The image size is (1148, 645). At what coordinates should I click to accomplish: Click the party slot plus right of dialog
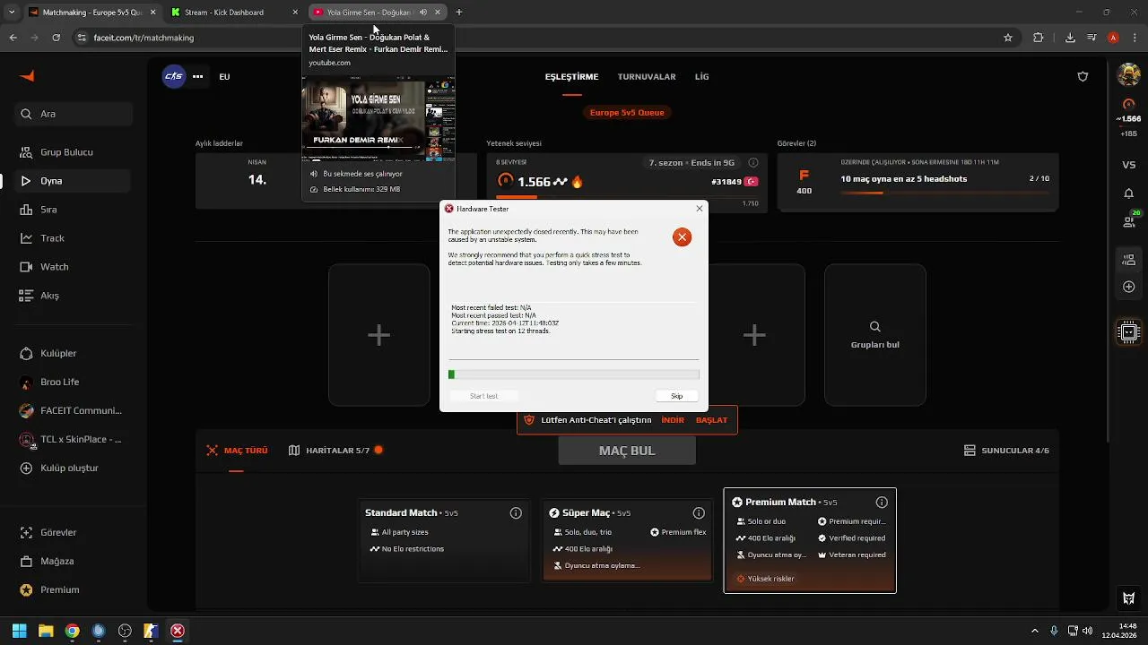pyautogui.click(x=754, y=335)
